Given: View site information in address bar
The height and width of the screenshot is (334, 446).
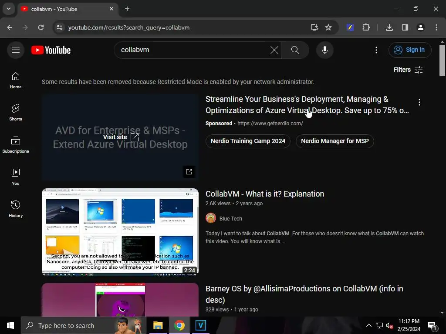Looking at the screenshot, I should pos(60,27).
